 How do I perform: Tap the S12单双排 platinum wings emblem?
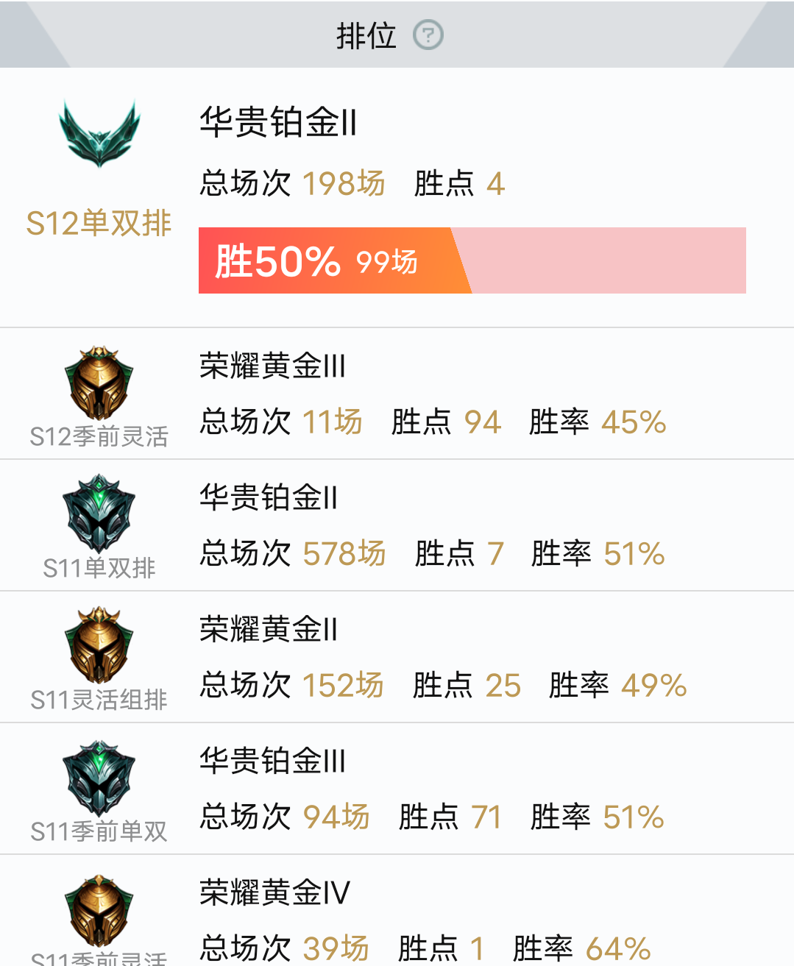click(99, 133)
